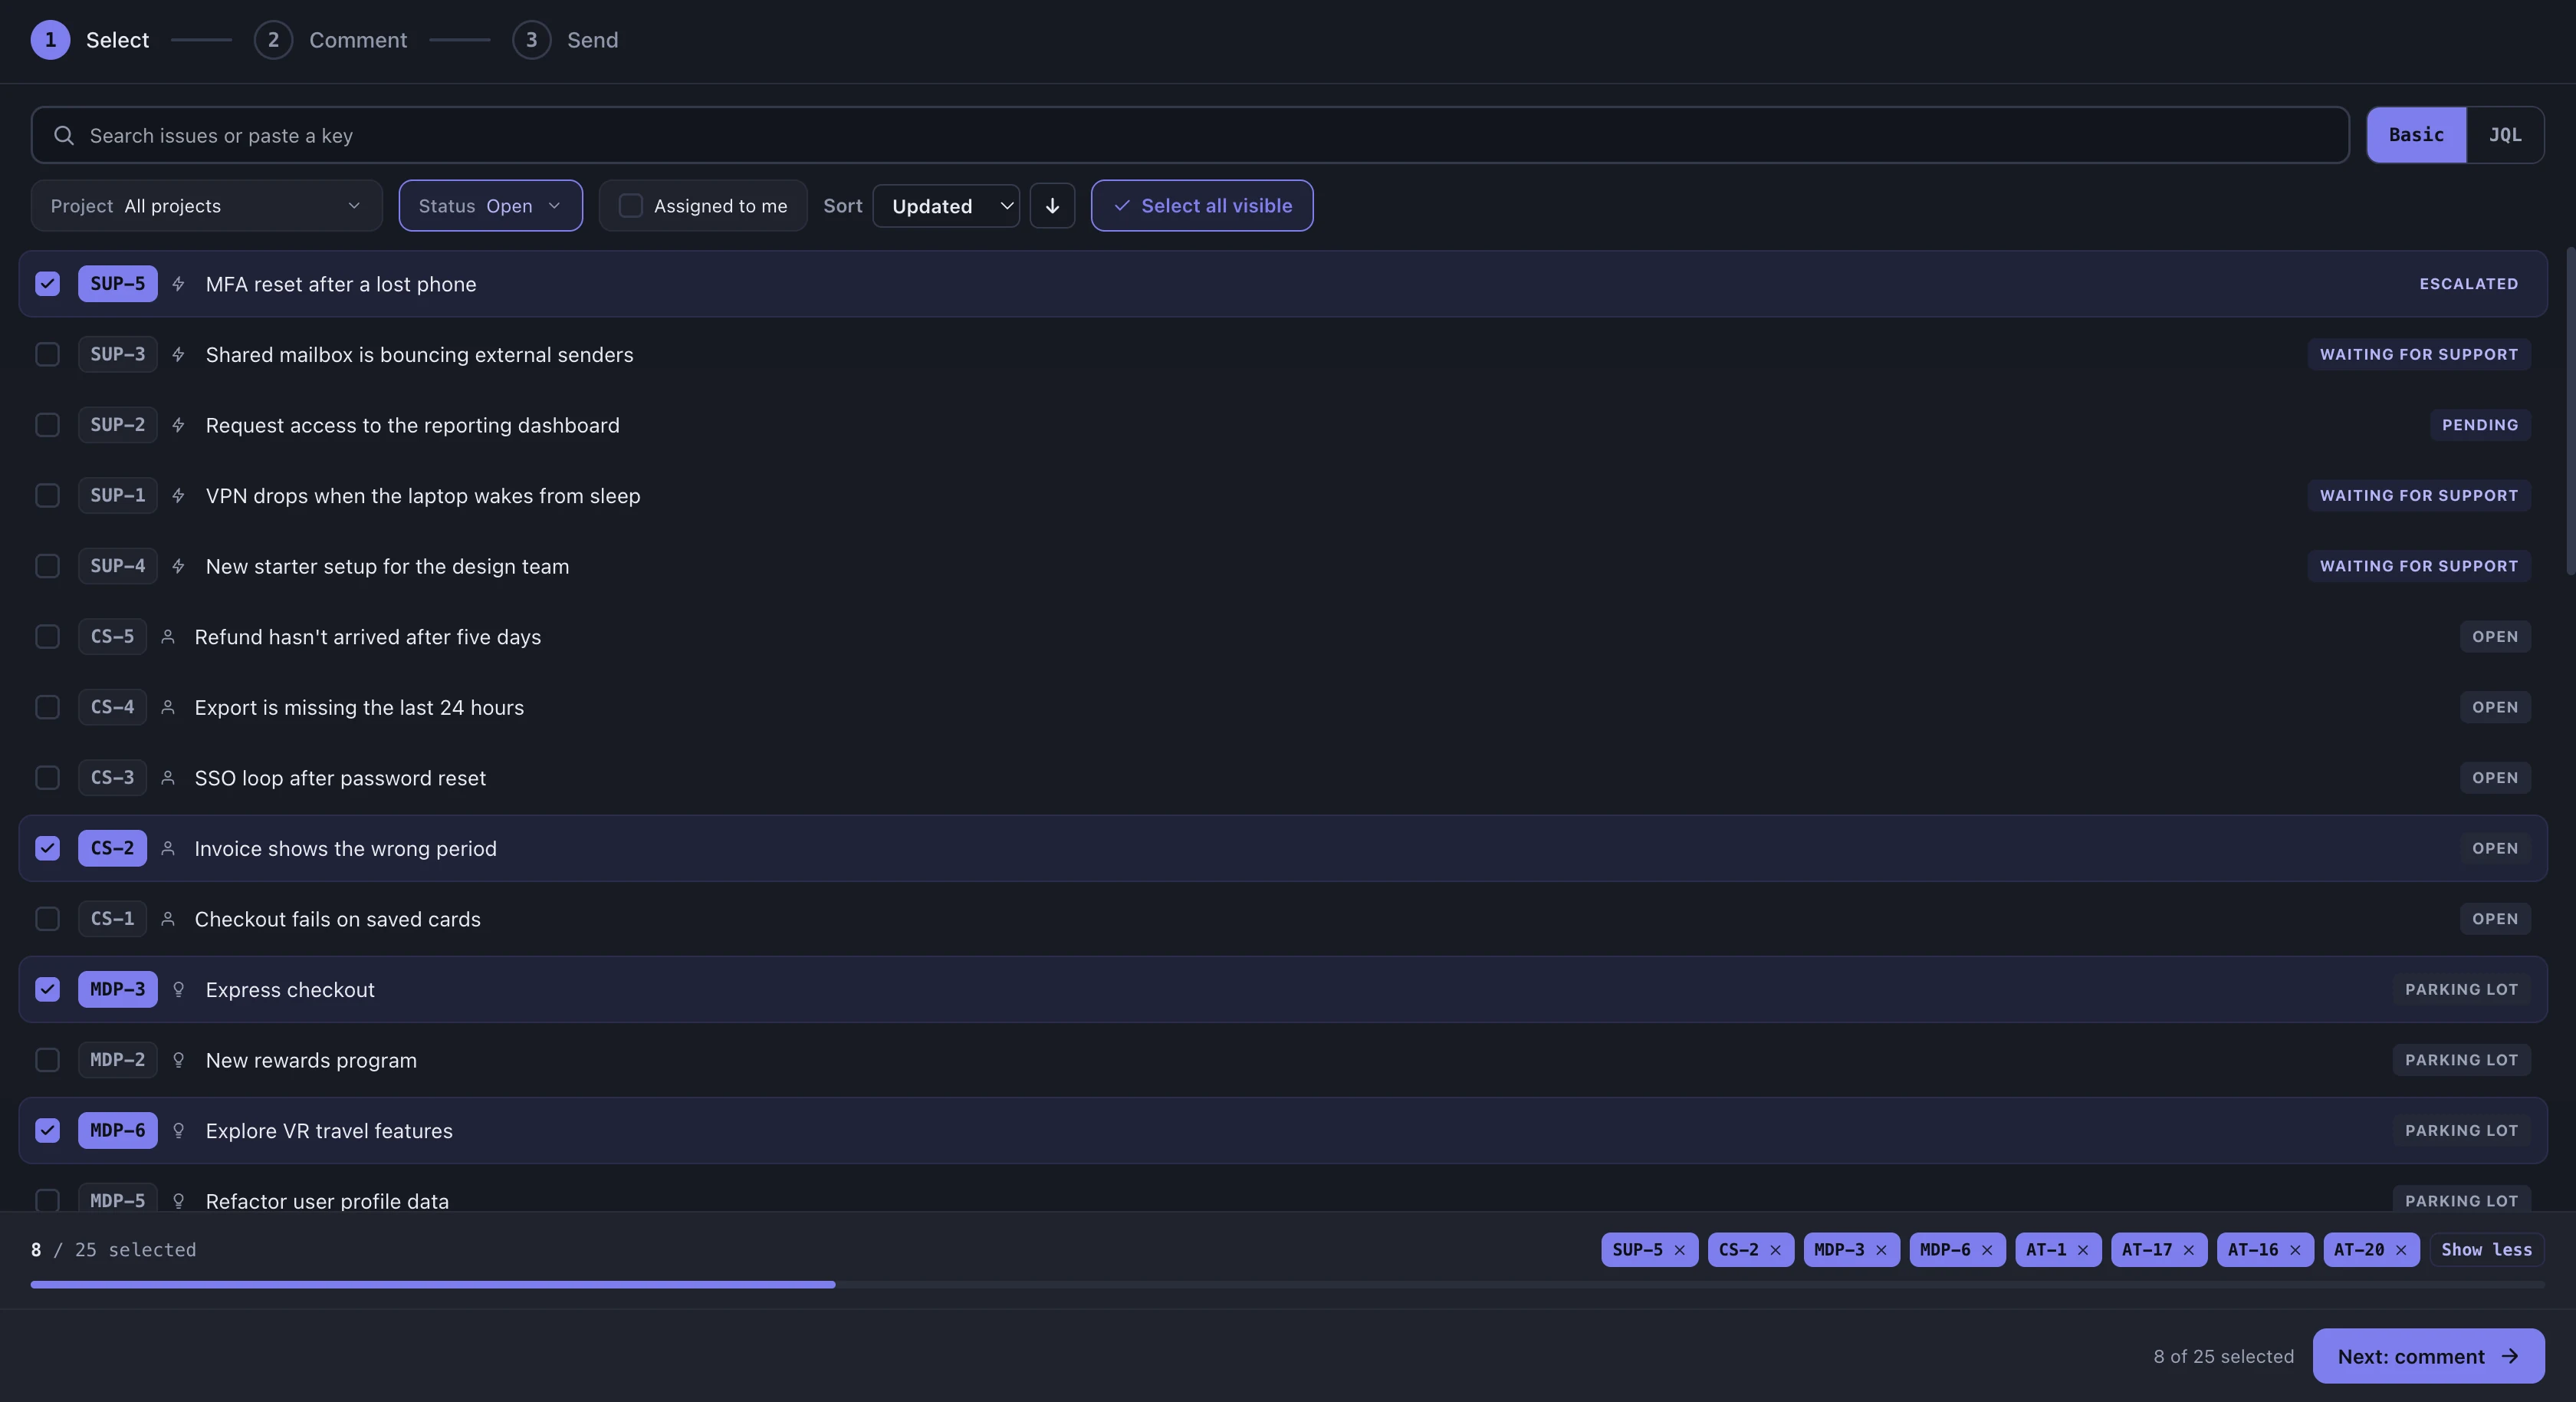Click the lightning icon beside SUP-1
Screen dimensions: 2576x1402
coord(178,495)
